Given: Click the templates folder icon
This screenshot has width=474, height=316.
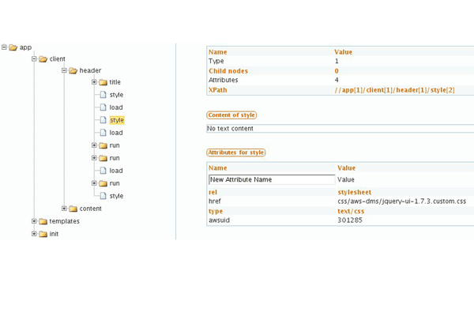Looking at the screenshot, I should tap(43, 221).
